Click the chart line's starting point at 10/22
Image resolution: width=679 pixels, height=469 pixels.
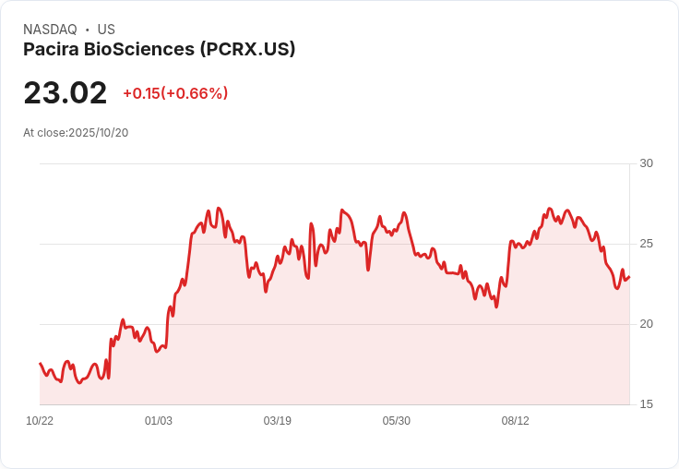[x=41, y=363]
